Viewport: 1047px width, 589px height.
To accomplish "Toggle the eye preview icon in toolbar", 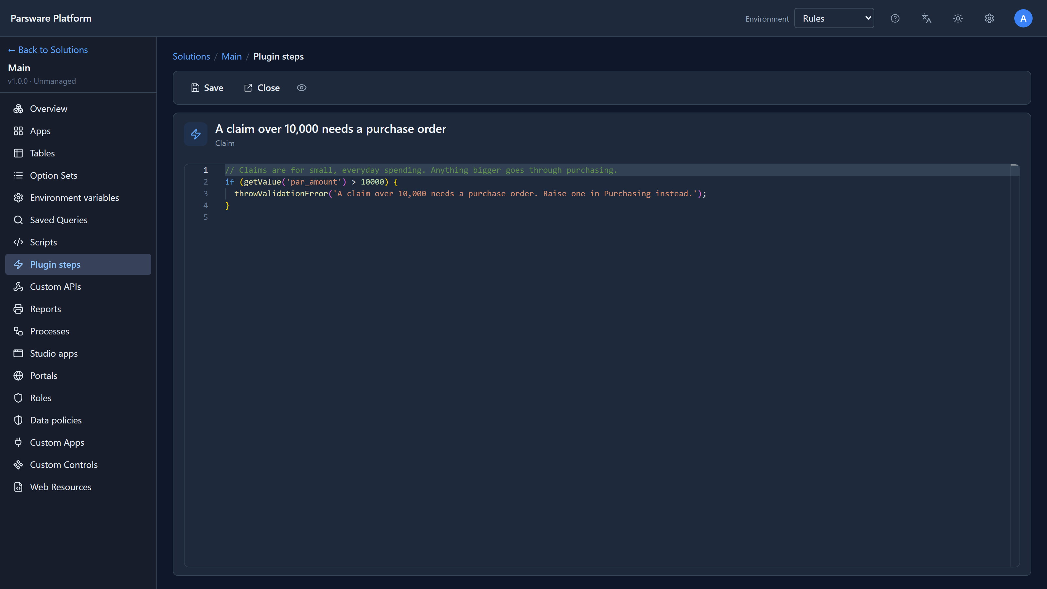I will tap(302, 88).
